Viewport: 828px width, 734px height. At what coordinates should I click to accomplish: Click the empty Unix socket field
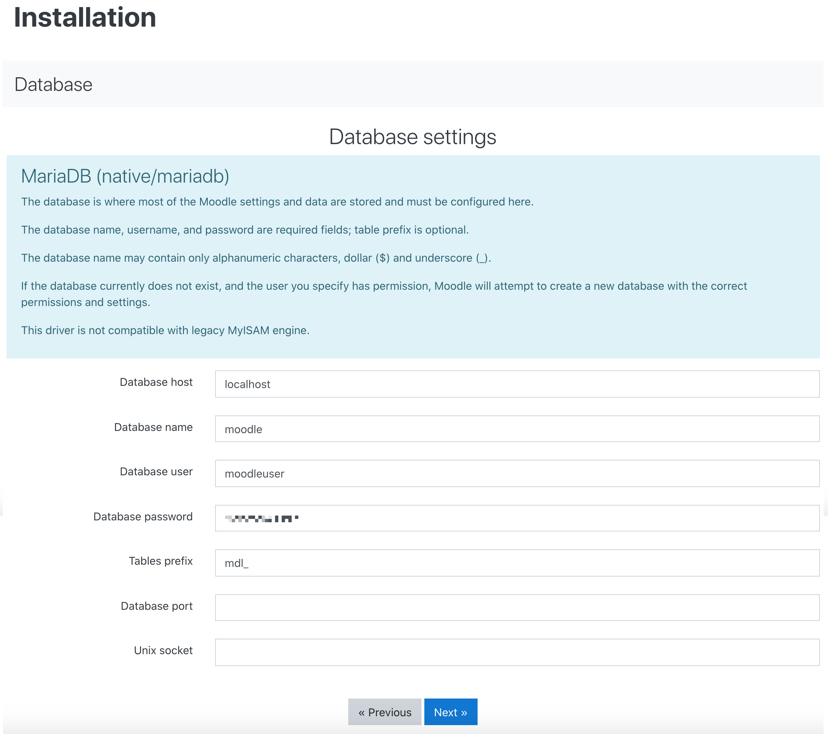point(517,652)
